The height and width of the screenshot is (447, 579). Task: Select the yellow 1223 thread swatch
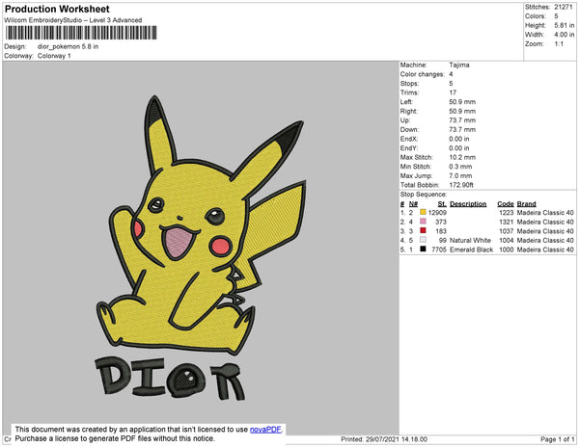[x=423, y=212]
